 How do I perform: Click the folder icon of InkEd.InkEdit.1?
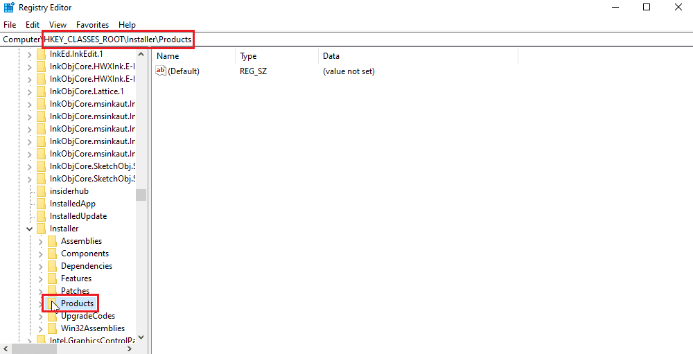(41, 54)
